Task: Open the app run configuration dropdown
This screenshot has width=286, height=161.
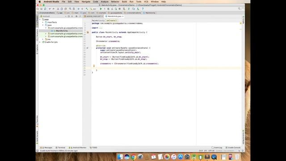Action: (x=94, y=9)
